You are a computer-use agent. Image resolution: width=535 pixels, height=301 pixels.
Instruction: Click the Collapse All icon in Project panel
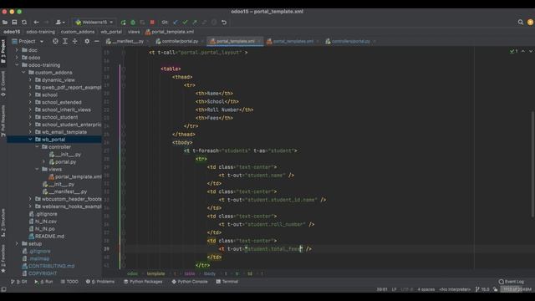point(74,41)
